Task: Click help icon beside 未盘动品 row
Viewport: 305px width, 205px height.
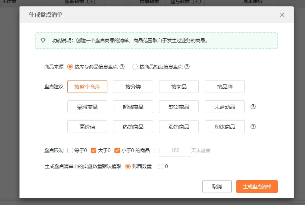Action: click(253, 107)
